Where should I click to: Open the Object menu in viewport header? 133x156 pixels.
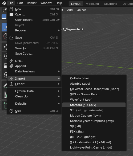coord(81,10)
